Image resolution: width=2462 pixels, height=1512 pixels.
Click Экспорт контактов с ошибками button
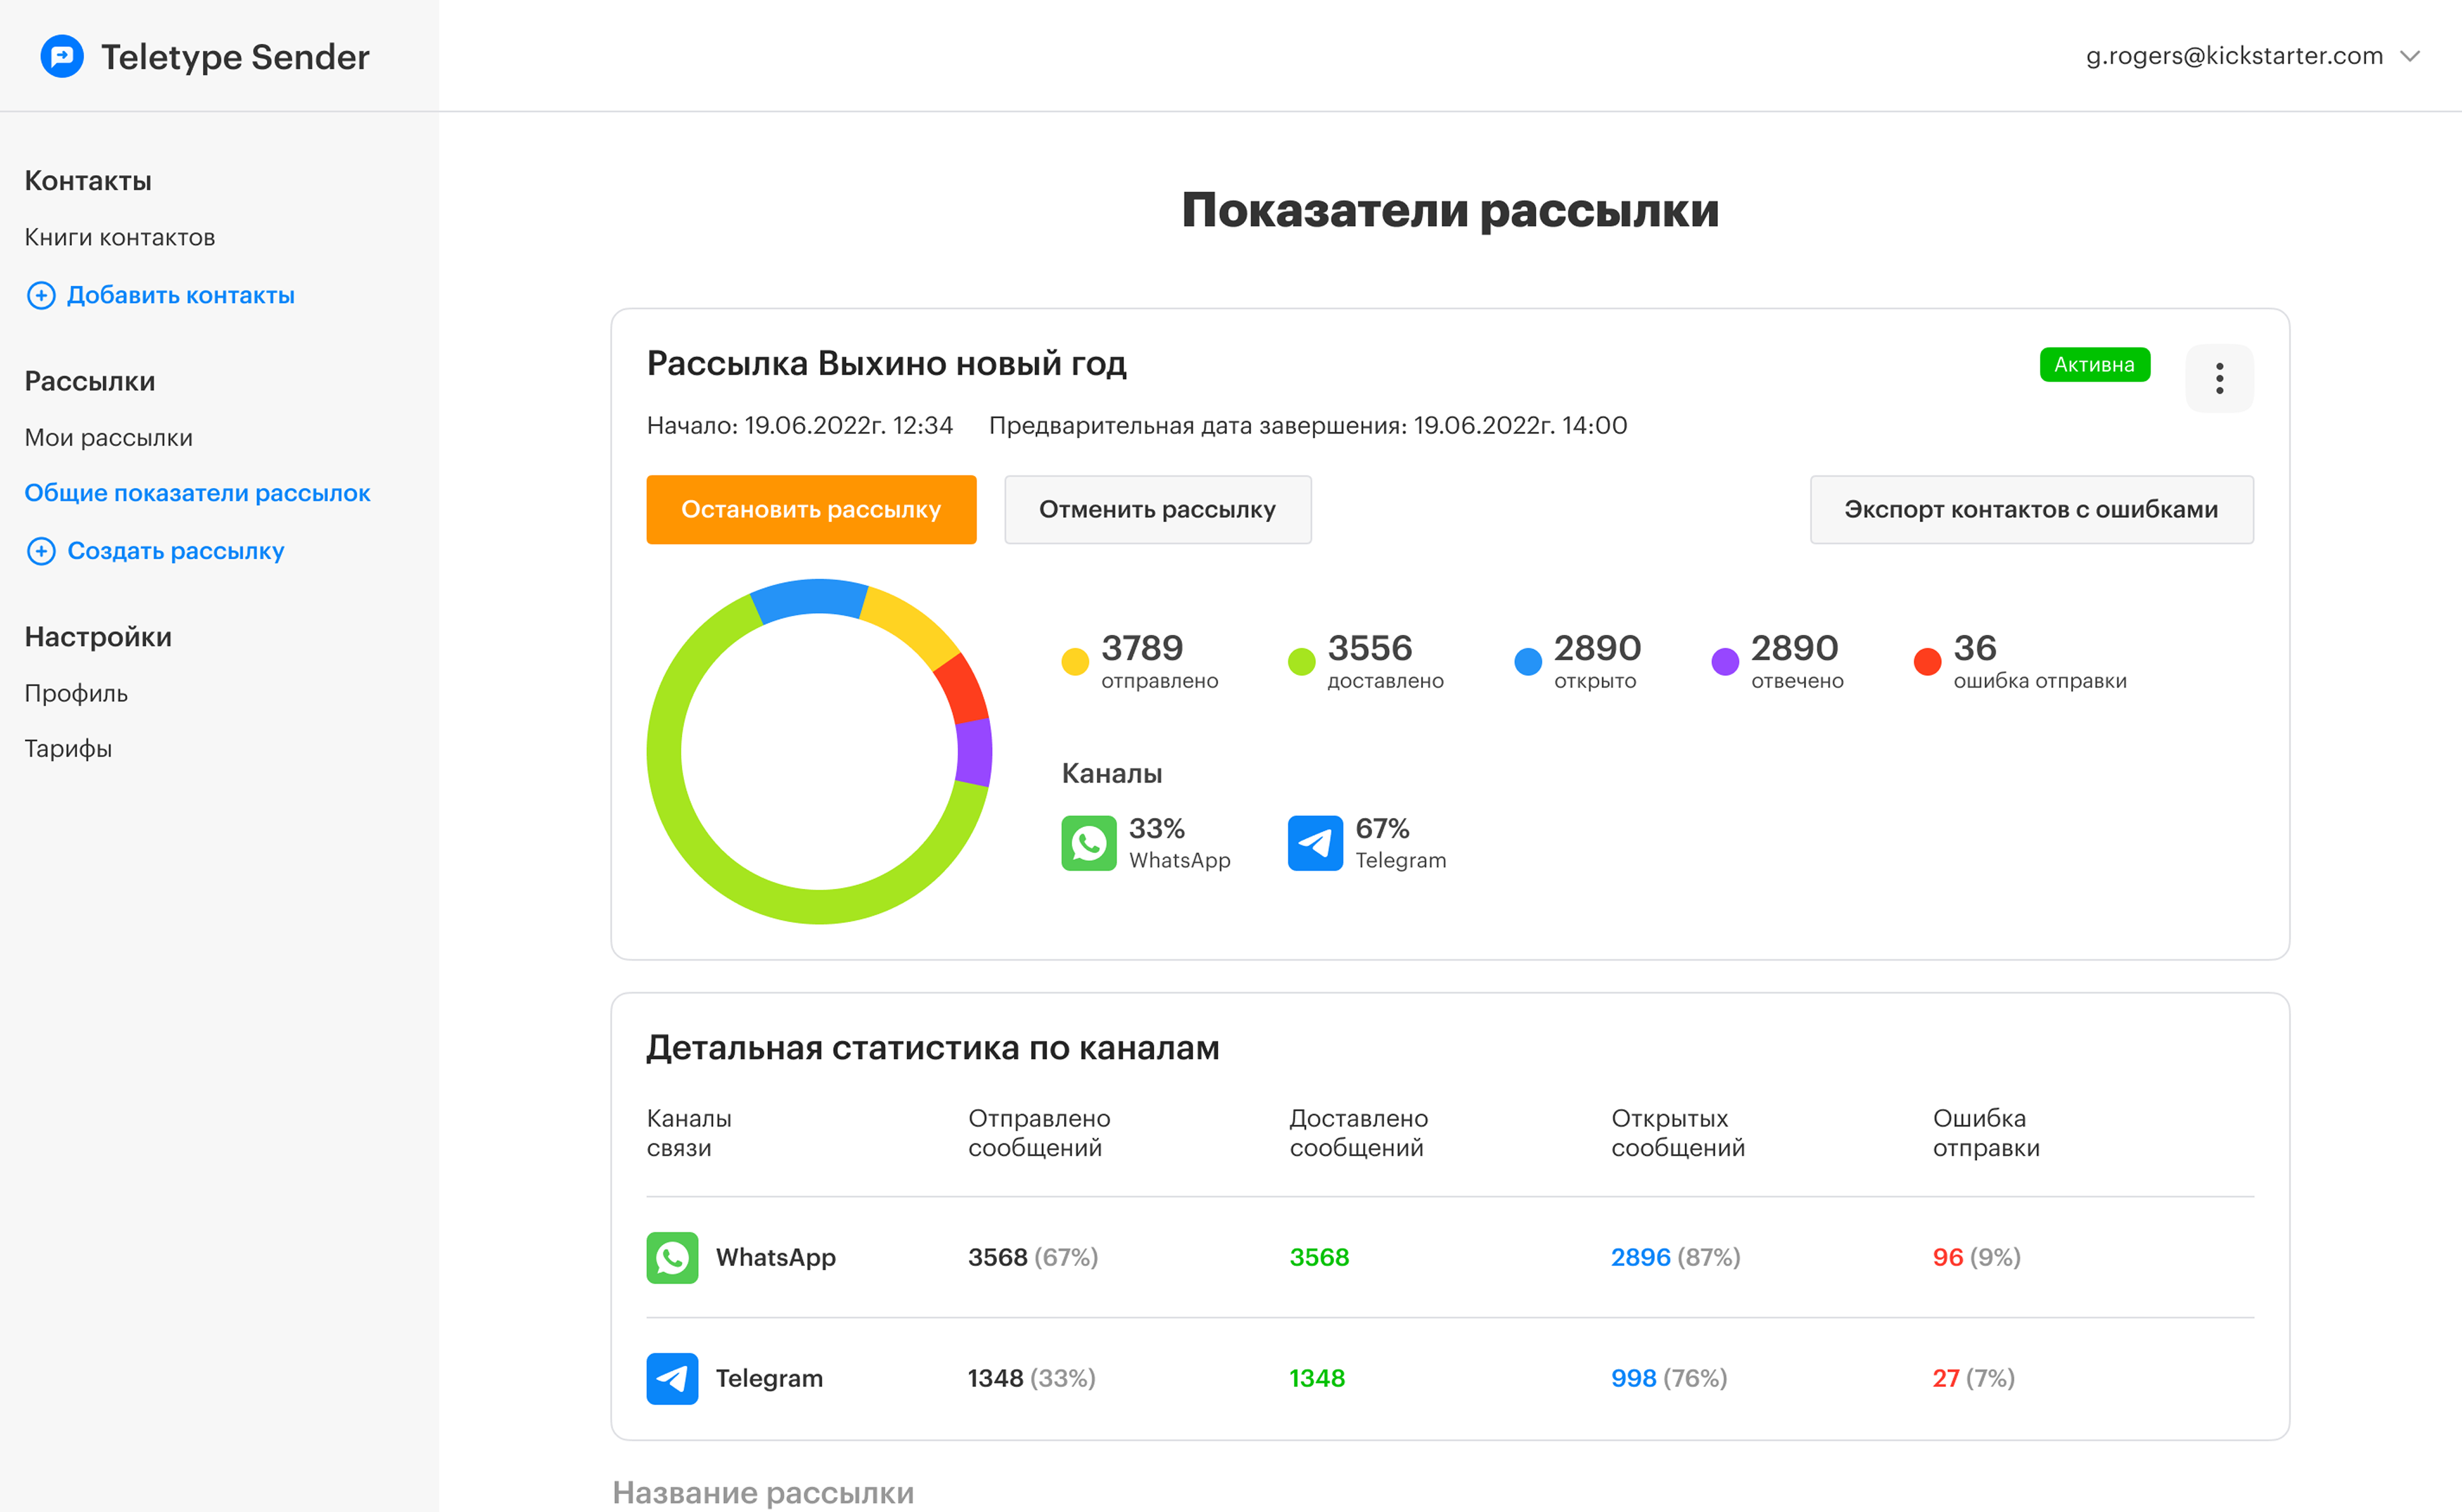[x=2032, y=510]
